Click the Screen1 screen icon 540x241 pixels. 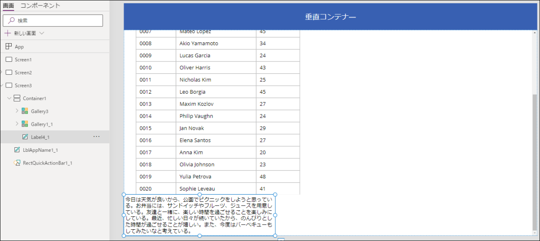(9, 59)
